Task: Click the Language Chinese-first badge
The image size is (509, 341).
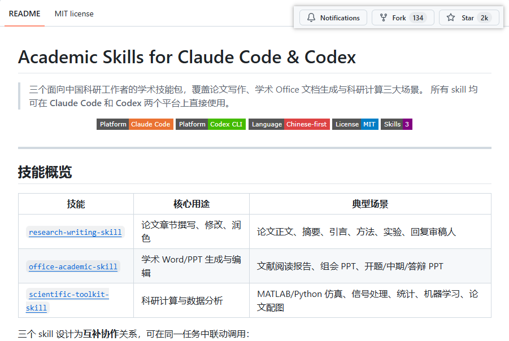Action: [x=289, y=124]
